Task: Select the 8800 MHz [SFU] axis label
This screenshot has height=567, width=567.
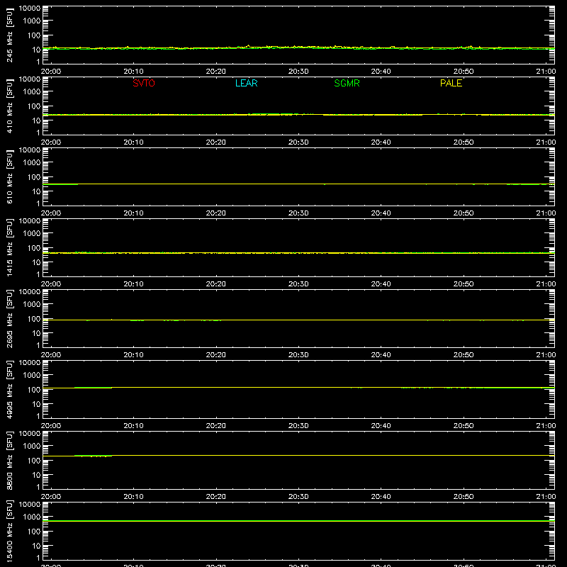Action: tap(9, 460)
